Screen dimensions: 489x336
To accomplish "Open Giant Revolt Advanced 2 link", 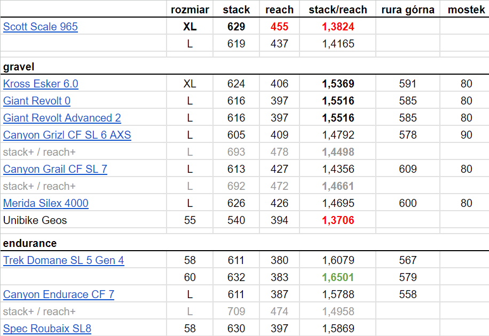I will pos(62,118).
